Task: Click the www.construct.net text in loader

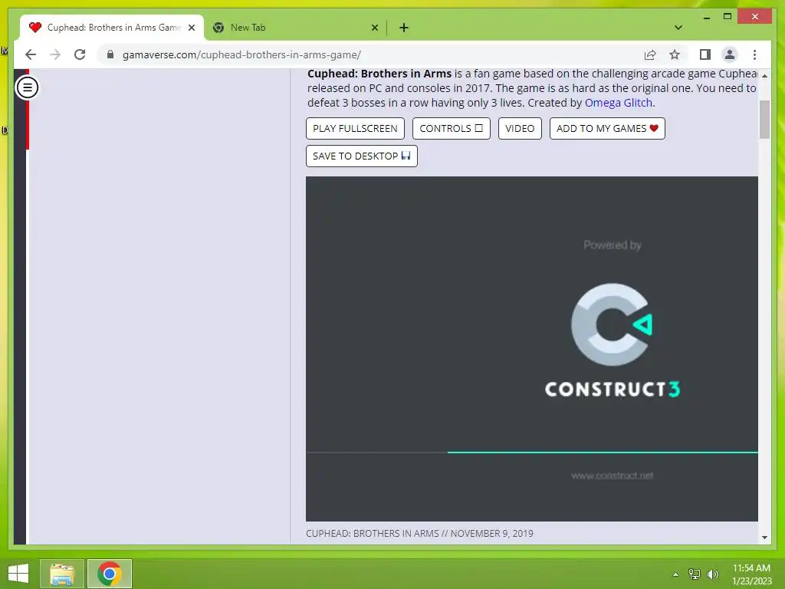Action: tap(613, 475)
